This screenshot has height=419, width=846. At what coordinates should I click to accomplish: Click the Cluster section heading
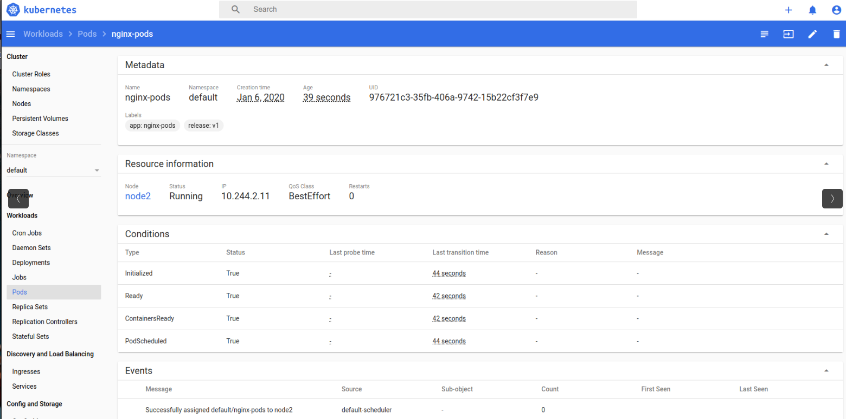tap(17, 56)
